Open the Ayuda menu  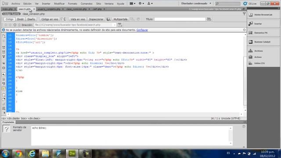click(x=120, y=4)
